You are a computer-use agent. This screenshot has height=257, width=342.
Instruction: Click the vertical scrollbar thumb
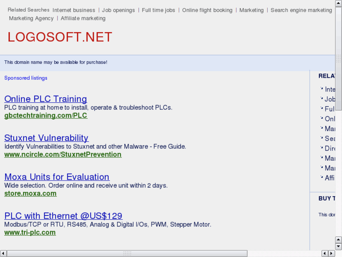(x=338, y=59)
